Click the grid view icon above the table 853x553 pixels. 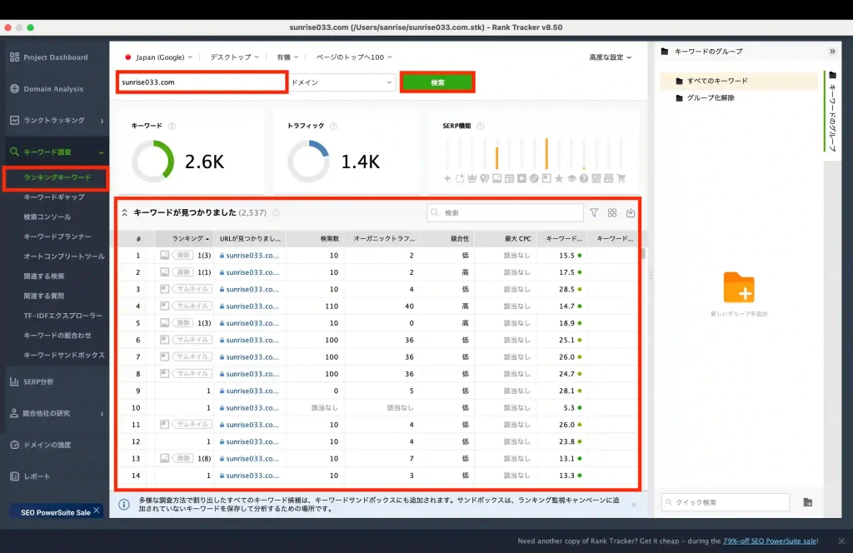click(x=612, y=213)
